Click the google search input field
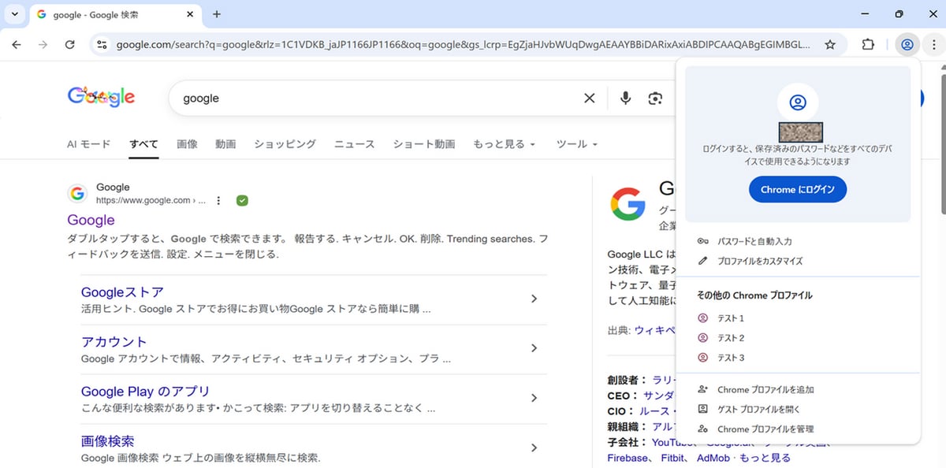 point(378,98)
